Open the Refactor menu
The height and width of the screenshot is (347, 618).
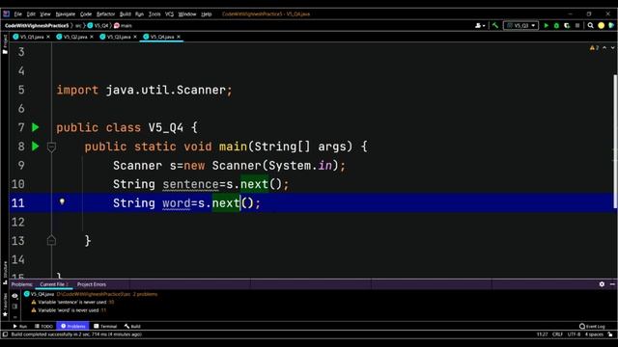[x=105, y=13]
